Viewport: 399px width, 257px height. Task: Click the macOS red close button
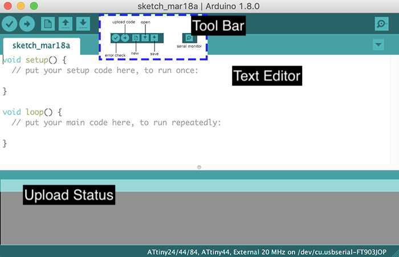click(x=8, y=6)
